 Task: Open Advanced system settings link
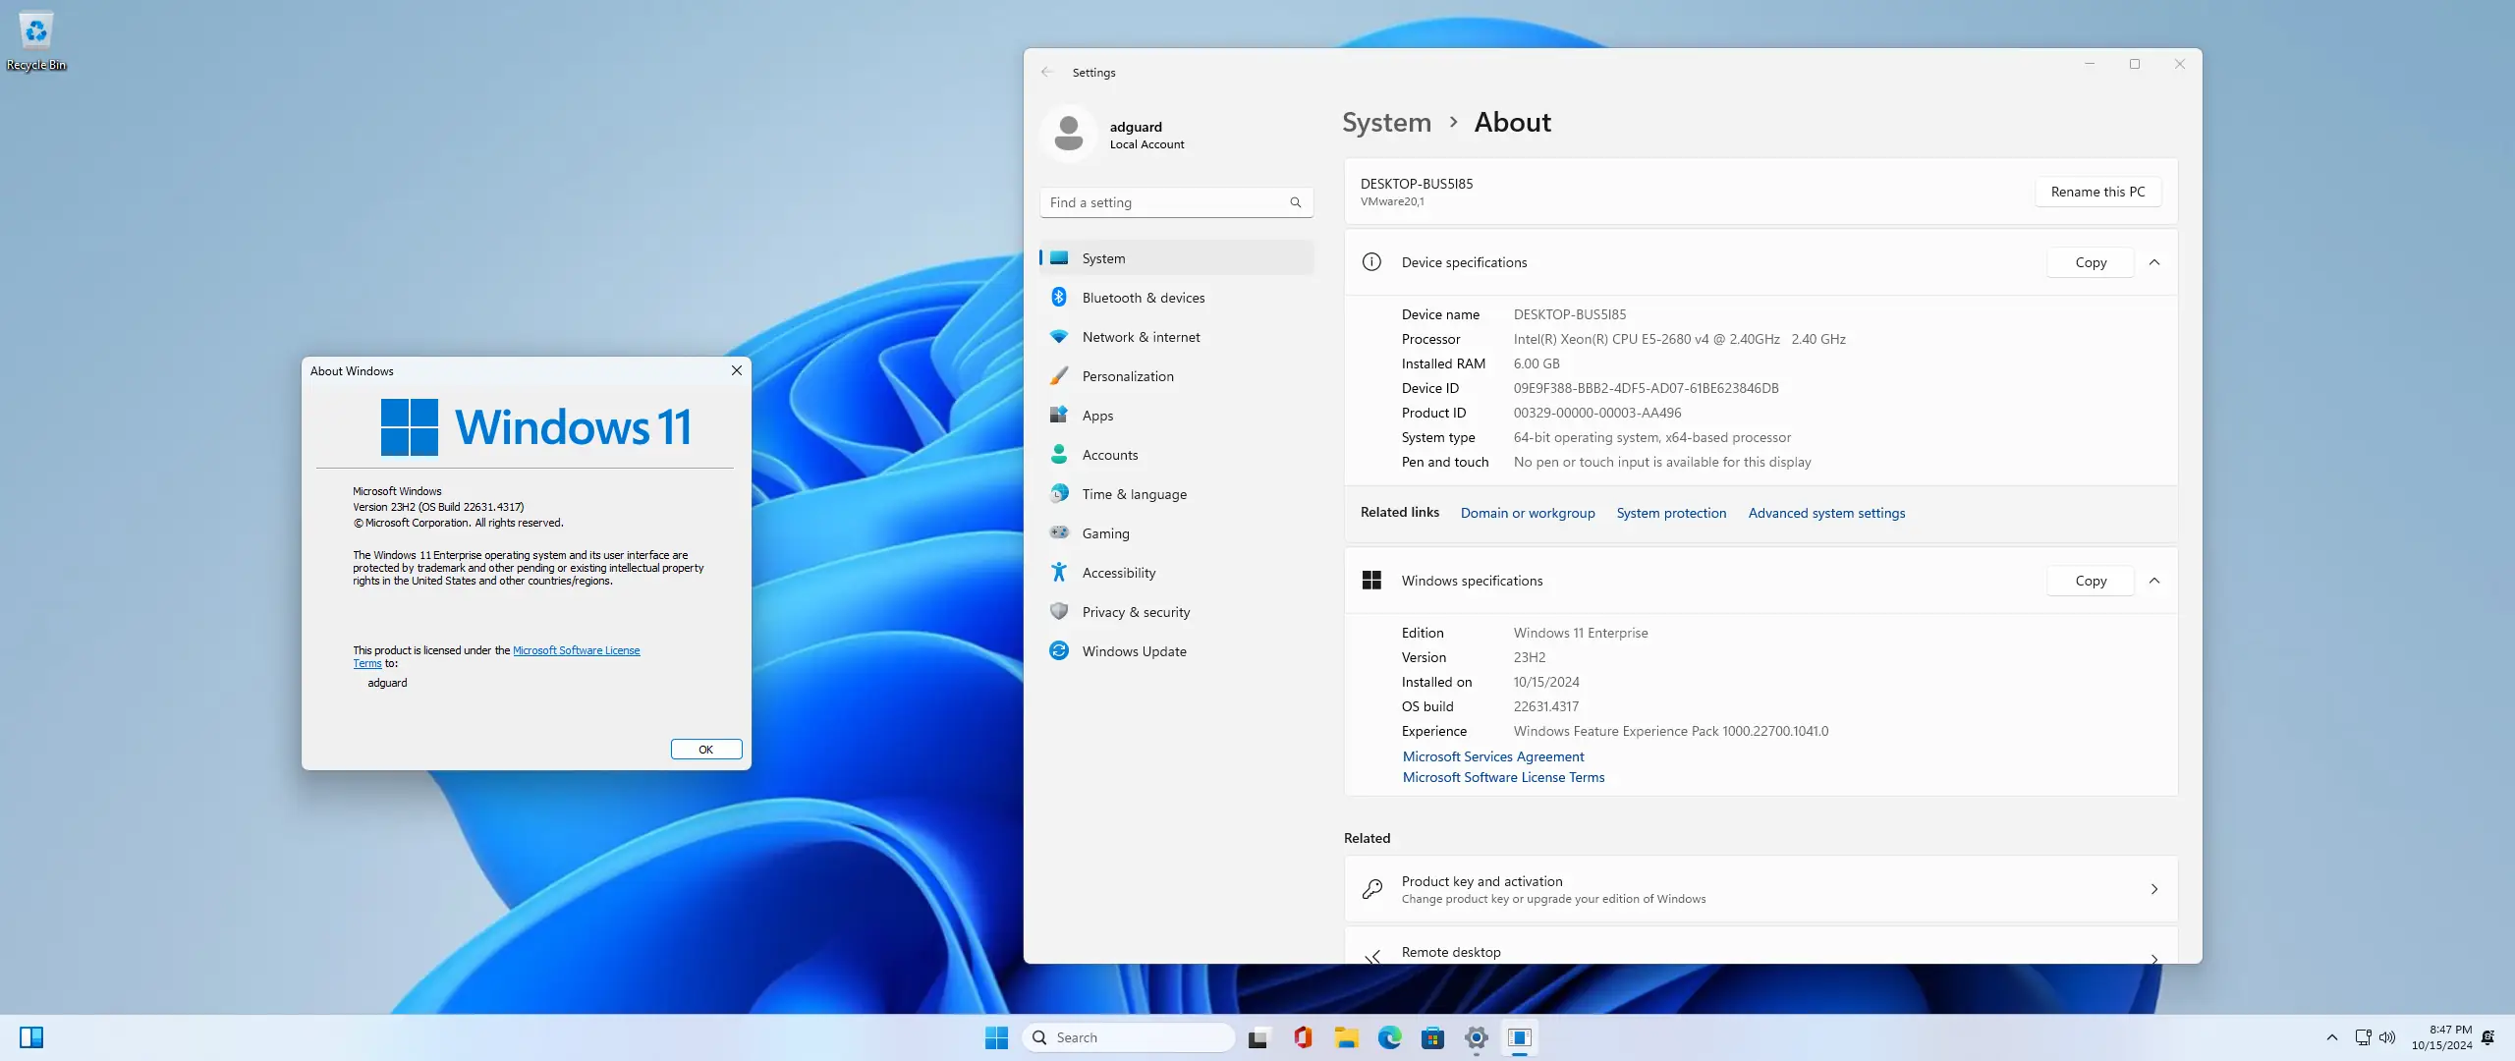click(1825, 512)
